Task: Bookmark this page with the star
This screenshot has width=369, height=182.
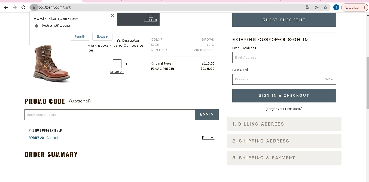Action: coord(325,7)
